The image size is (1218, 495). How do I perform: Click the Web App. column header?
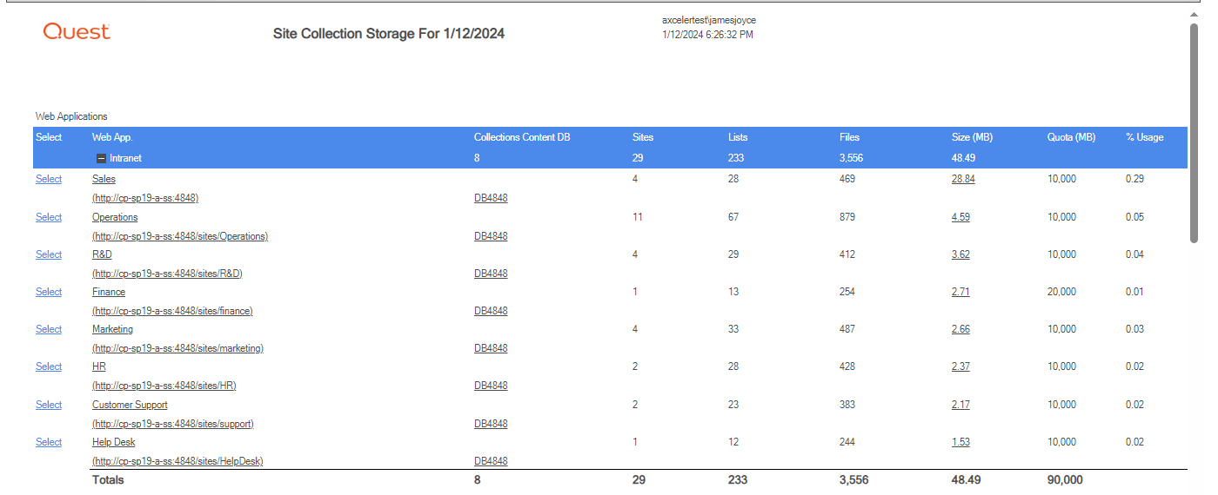[x=112, y=137]
